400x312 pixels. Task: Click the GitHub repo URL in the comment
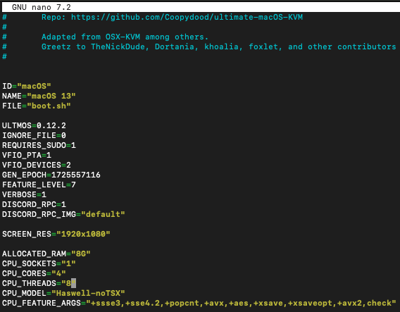pos(187,17)
